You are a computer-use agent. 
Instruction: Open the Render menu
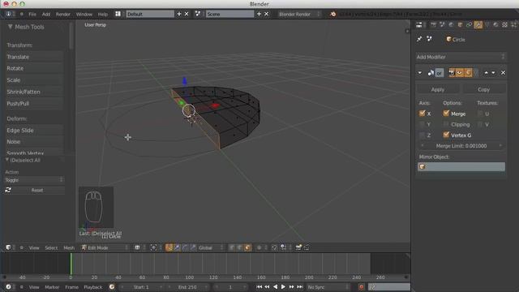[63, 15]
